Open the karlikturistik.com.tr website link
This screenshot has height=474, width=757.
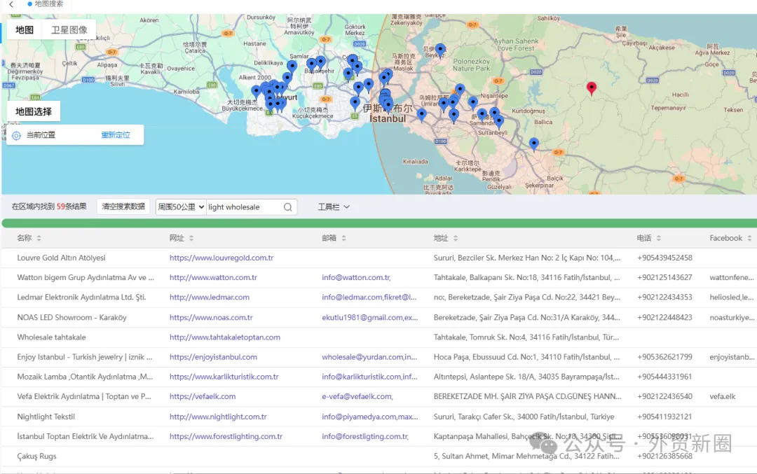tap(224, 377)
